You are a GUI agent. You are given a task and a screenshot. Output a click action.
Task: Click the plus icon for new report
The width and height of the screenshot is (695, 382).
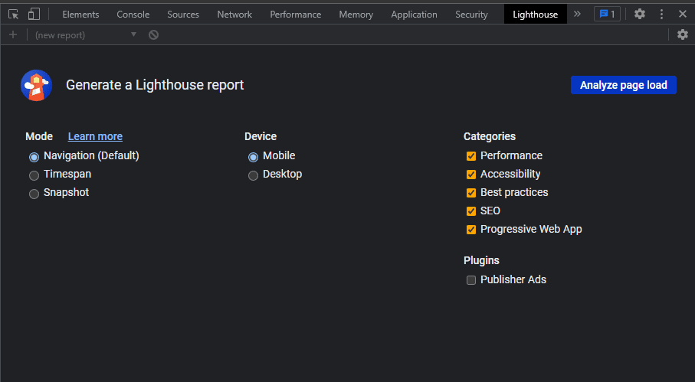coord(13,34)
